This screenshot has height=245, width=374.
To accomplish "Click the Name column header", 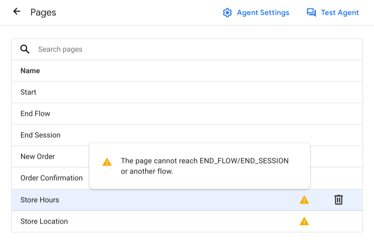I will (30, 71).
